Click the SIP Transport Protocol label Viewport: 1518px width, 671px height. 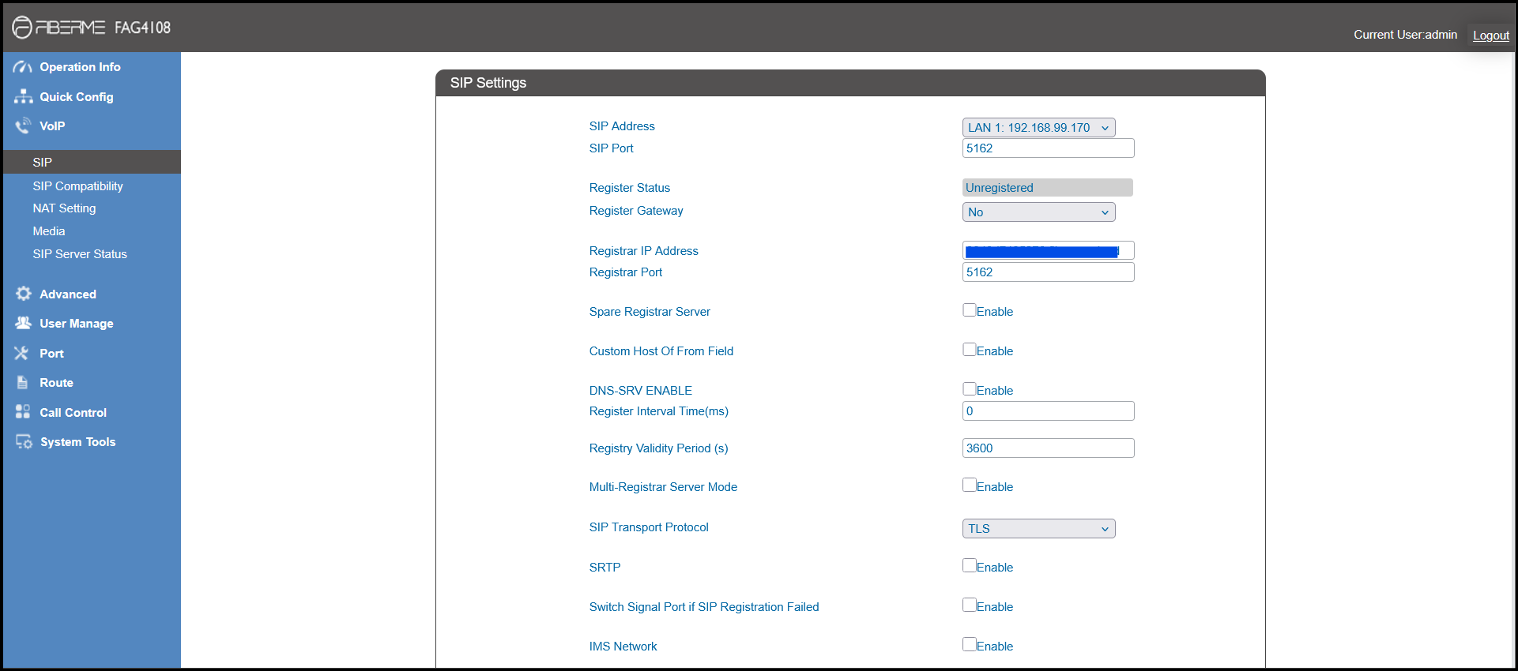click(649, 527)
